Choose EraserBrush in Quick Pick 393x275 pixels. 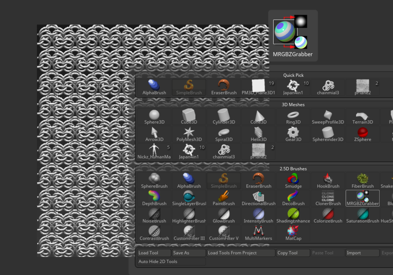coord(224,87)
